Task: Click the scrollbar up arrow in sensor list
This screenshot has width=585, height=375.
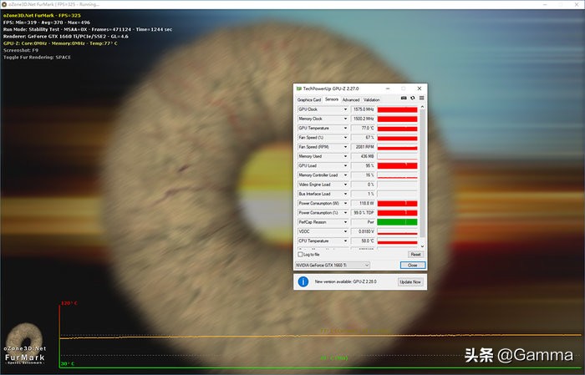Action: coord(422,107)
